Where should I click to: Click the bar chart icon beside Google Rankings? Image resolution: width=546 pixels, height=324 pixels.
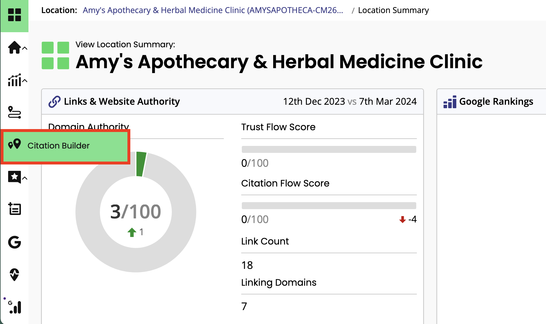pyautogui.click(x=450, y=102)
